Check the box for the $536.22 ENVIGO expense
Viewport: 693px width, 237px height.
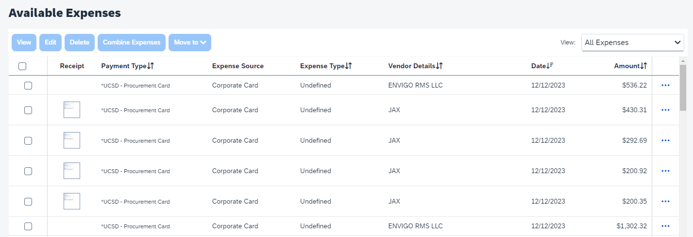coord(28,86)
